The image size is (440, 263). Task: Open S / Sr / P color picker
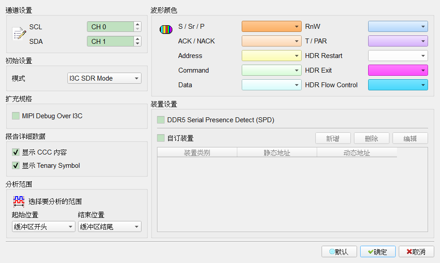coord(271,26)
